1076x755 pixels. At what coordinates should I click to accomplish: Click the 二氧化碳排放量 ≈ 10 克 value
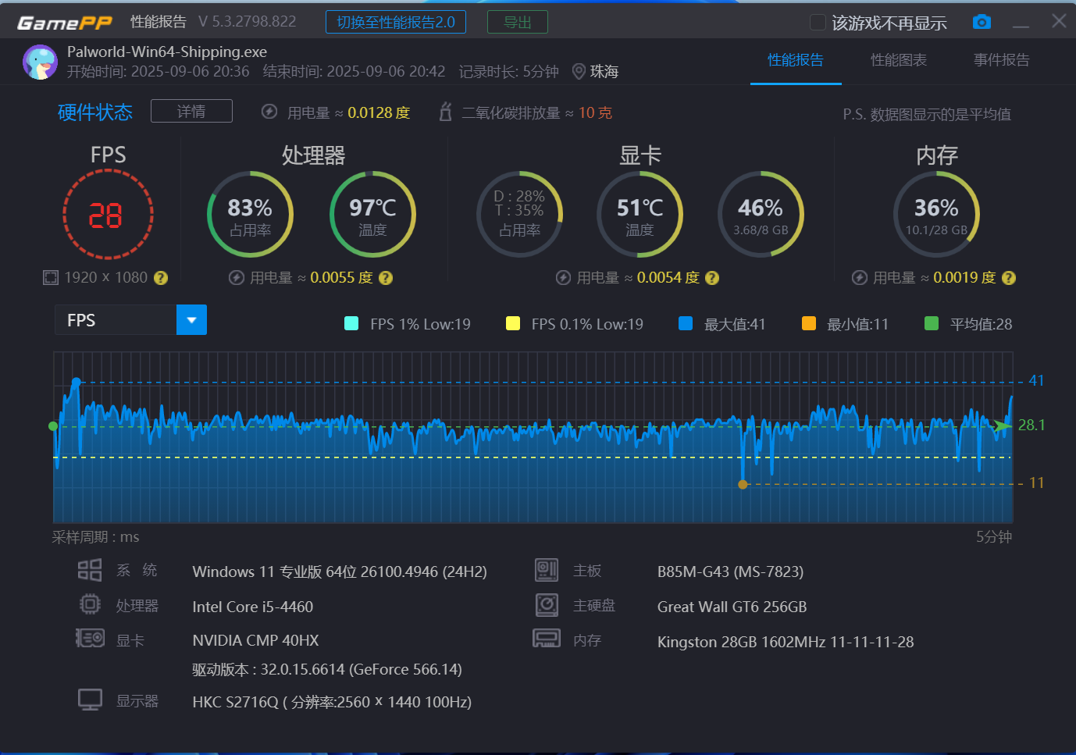click(536, 112)
